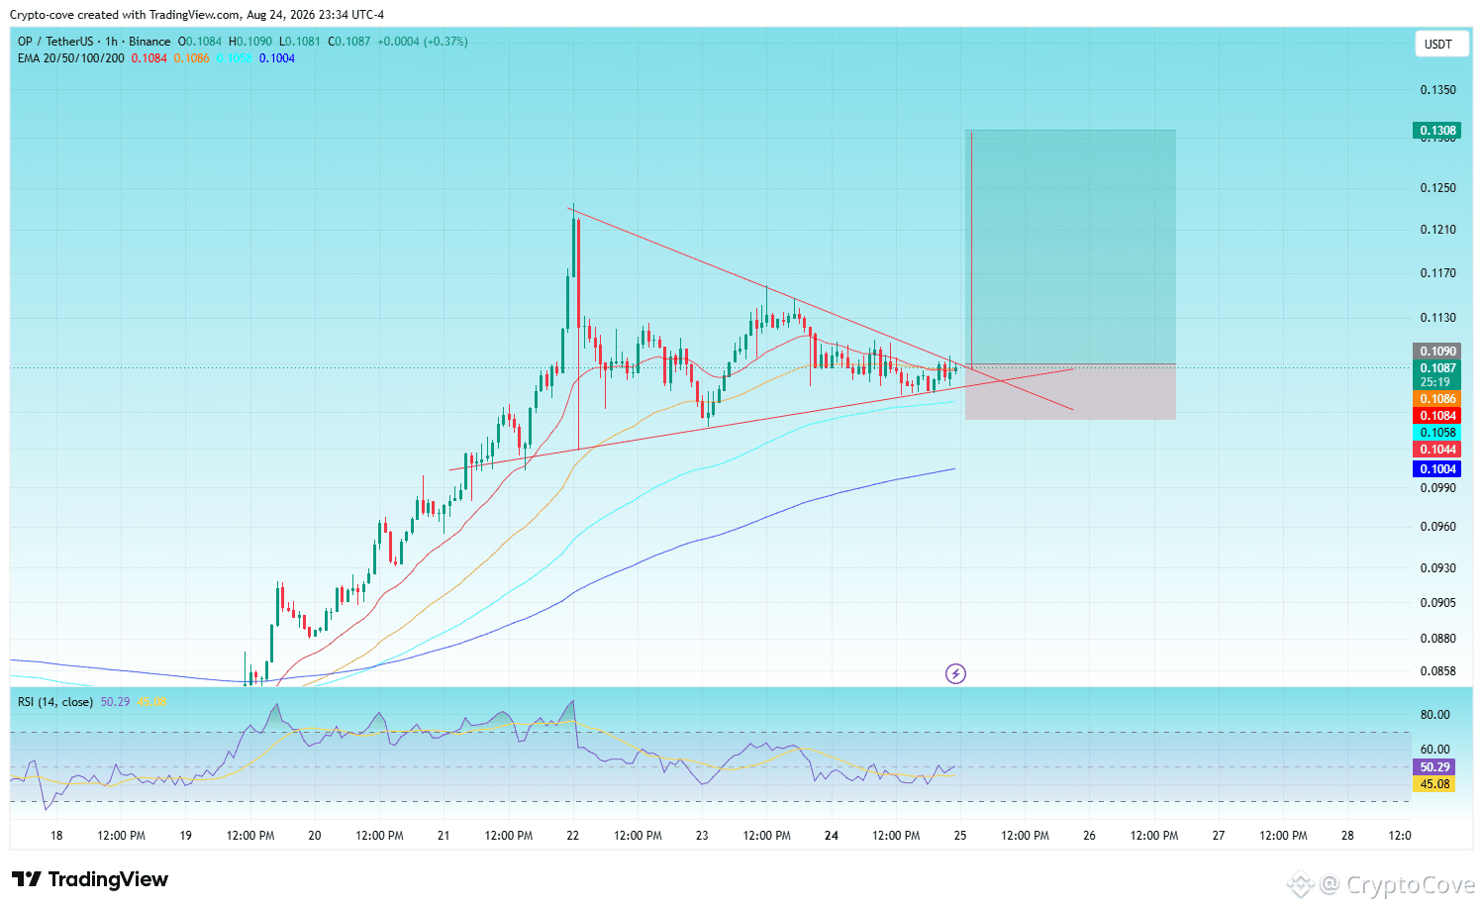Click the blue 0.1004 value in the EMA legend
This screenshot has height=909, width=1483.
277,58
